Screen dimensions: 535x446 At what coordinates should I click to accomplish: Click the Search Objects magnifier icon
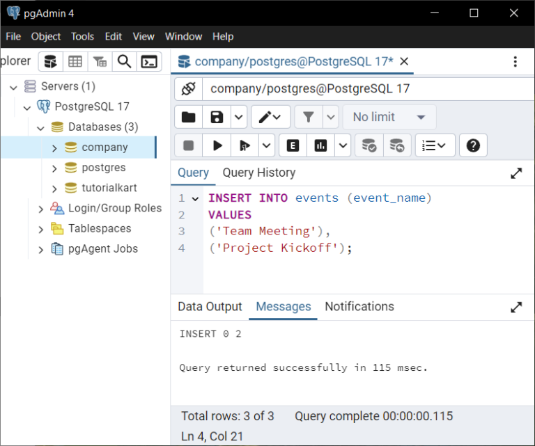pos(124,61)
